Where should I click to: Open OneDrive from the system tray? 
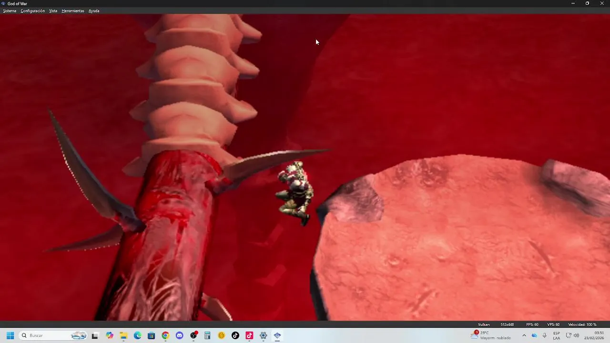click(x=534, y=335)
